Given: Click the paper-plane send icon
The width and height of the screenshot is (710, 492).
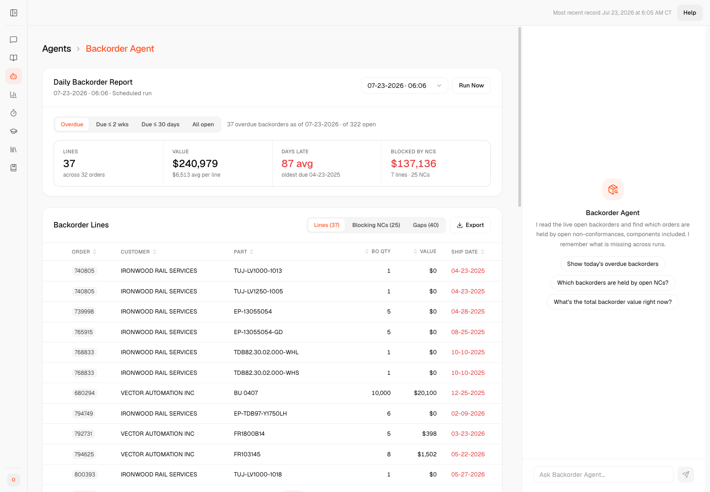Looking at the screenshot, I should [686, 475].
